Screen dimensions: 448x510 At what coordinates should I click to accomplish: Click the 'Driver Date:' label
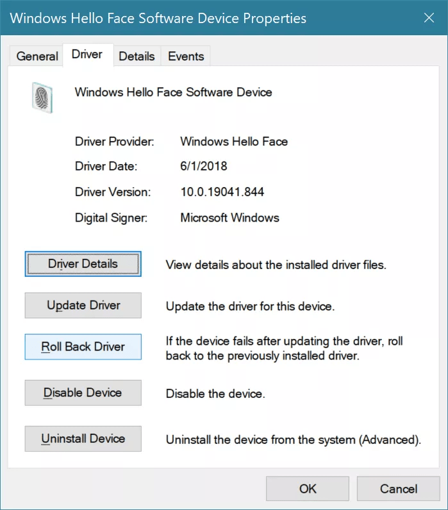[x=106, y=166]
